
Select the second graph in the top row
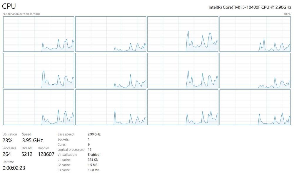(111, 34)
